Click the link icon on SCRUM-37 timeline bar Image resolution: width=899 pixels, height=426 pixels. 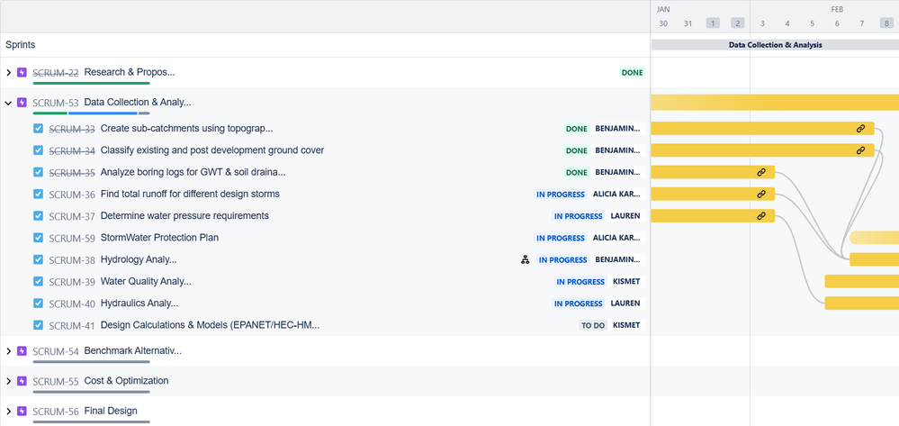(x=761, y=216)
